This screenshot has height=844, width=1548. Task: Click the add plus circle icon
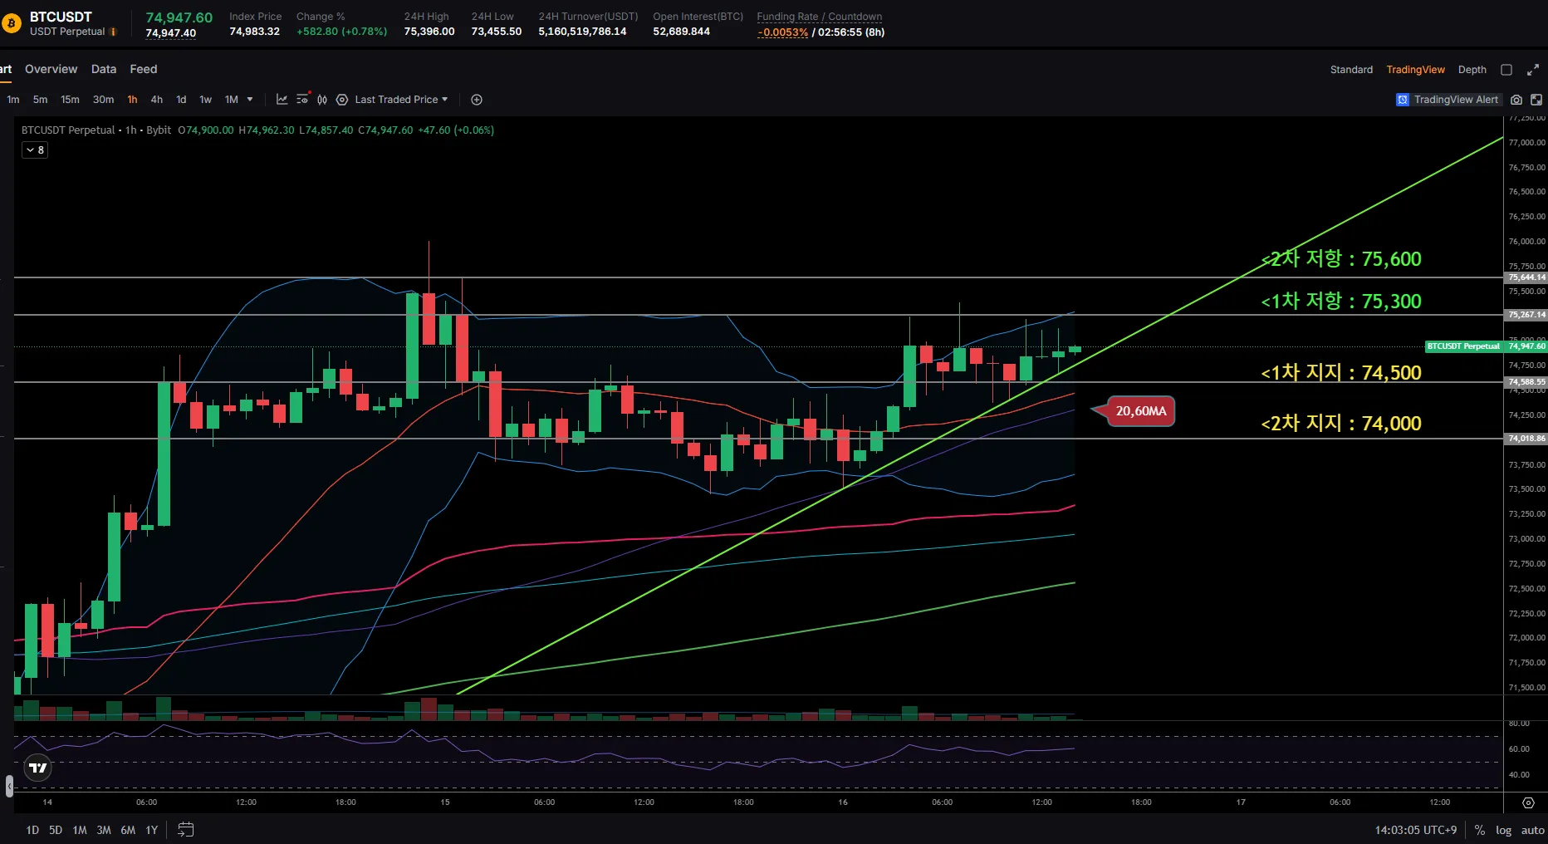pyautogui.click(x=477, y=100)
